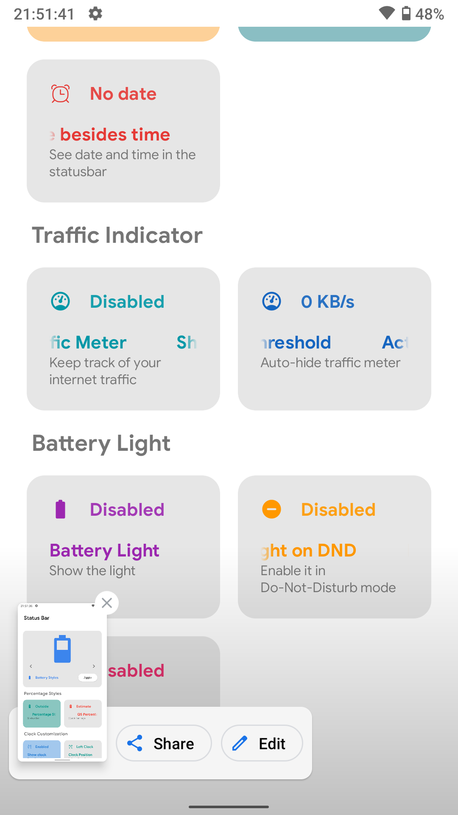Screen dimensions: 458x815
Task: Select the partially hidden pink disabled card
Action: tap(163, 672)
